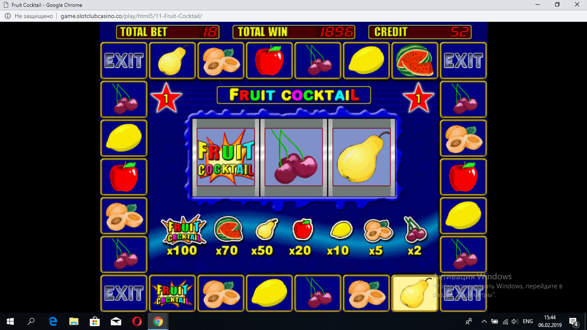Click the EXIT tile at top left

[124, 61]
